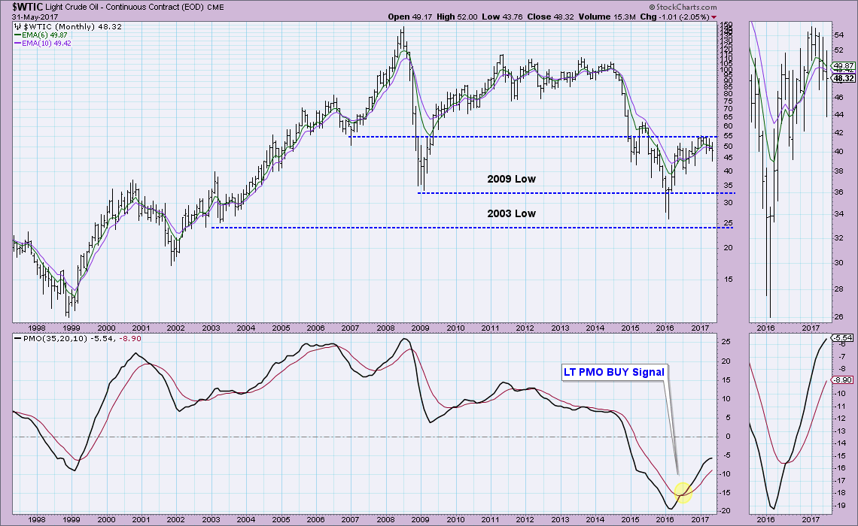This screenshot has width=858, height=526.
Task: Click the 25 value on the PMO panel's y-axis
Action: click(x=726, y=342)
